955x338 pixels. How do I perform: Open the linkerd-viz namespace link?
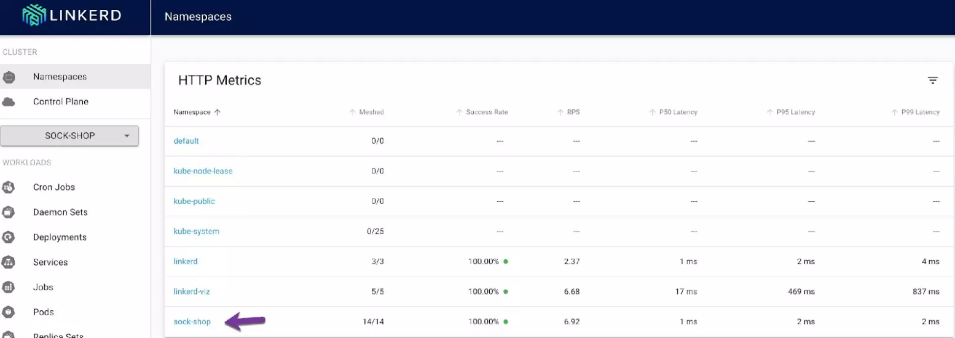pos(192,291)
